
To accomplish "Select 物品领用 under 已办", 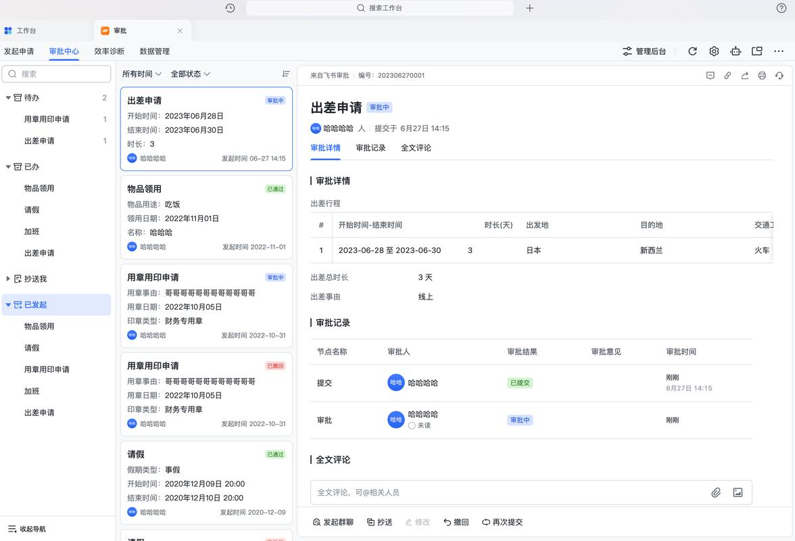I will (x=56, y=188).
